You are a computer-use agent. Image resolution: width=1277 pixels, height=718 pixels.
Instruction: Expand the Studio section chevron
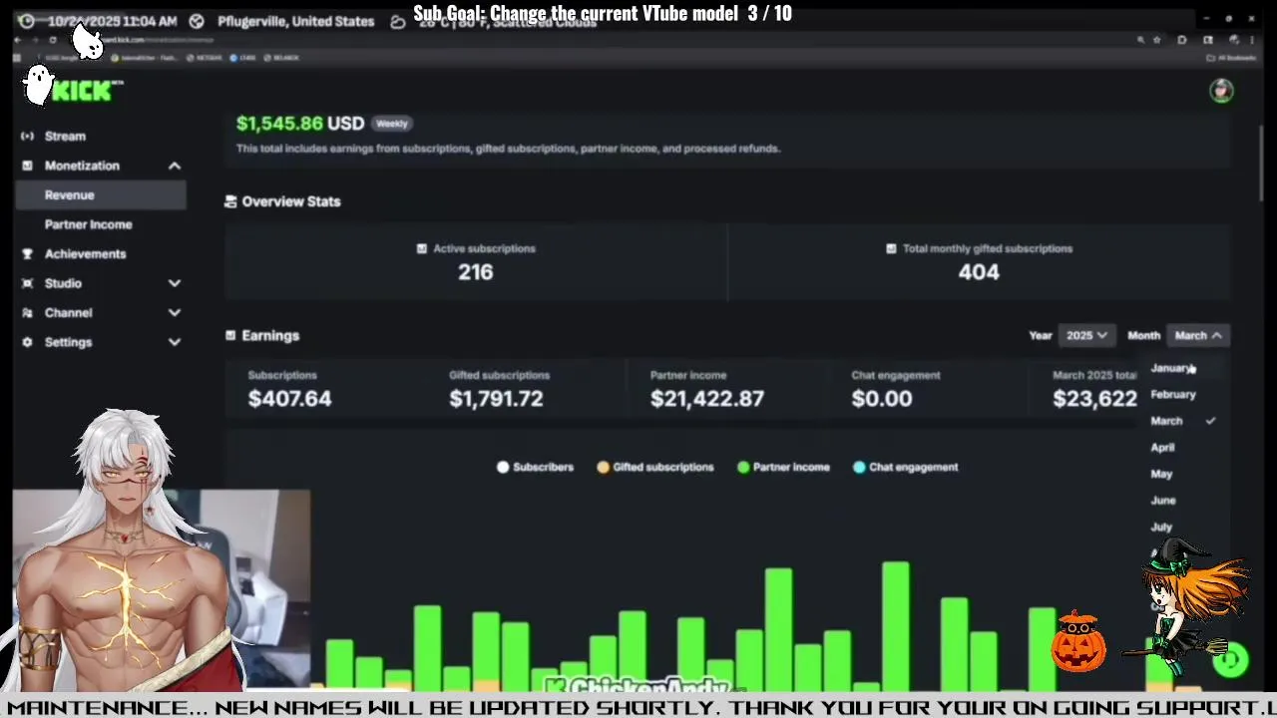tap(175, 283)
